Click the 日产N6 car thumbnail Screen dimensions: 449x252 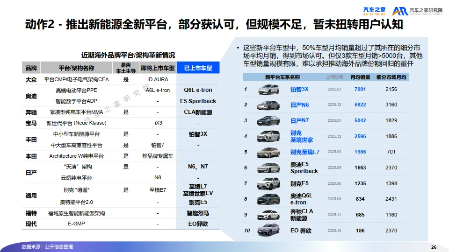268,105
